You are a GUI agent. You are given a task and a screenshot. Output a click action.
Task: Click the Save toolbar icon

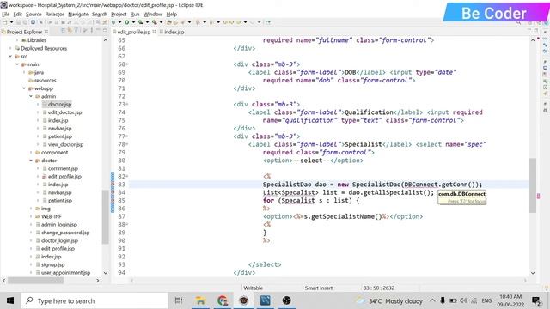coord(18,22)
